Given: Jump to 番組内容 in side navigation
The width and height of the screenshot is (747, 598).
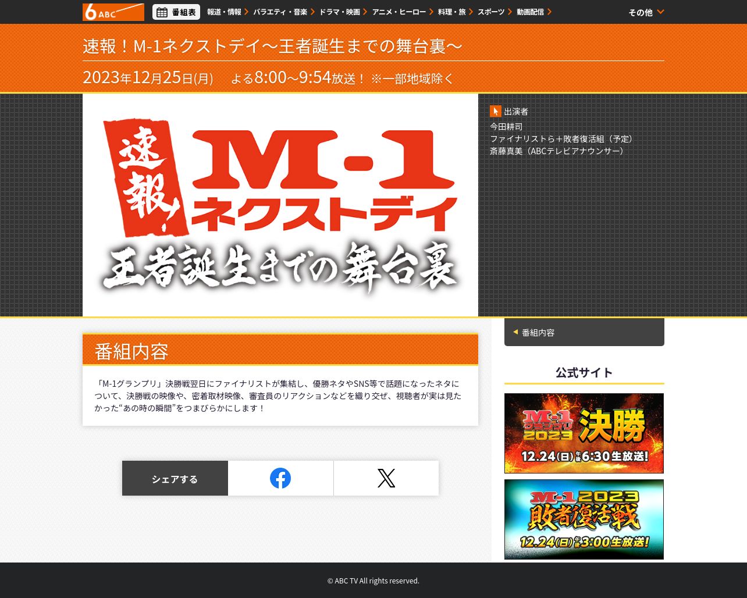Looking at the screenshot, I should click(x=584, y=332).
